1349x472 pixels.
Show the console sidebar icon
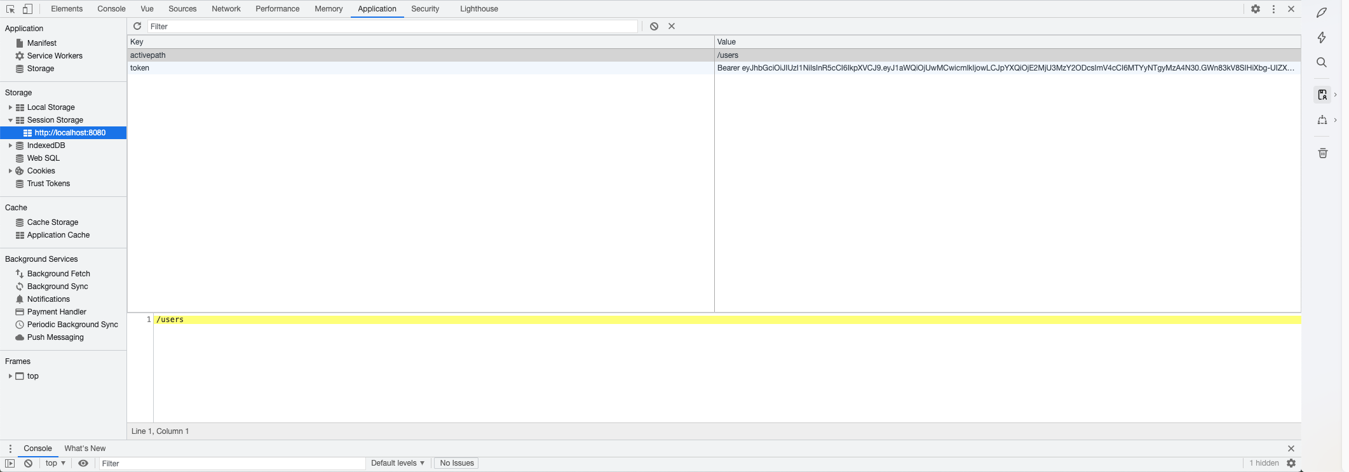[x=10, y=463]
